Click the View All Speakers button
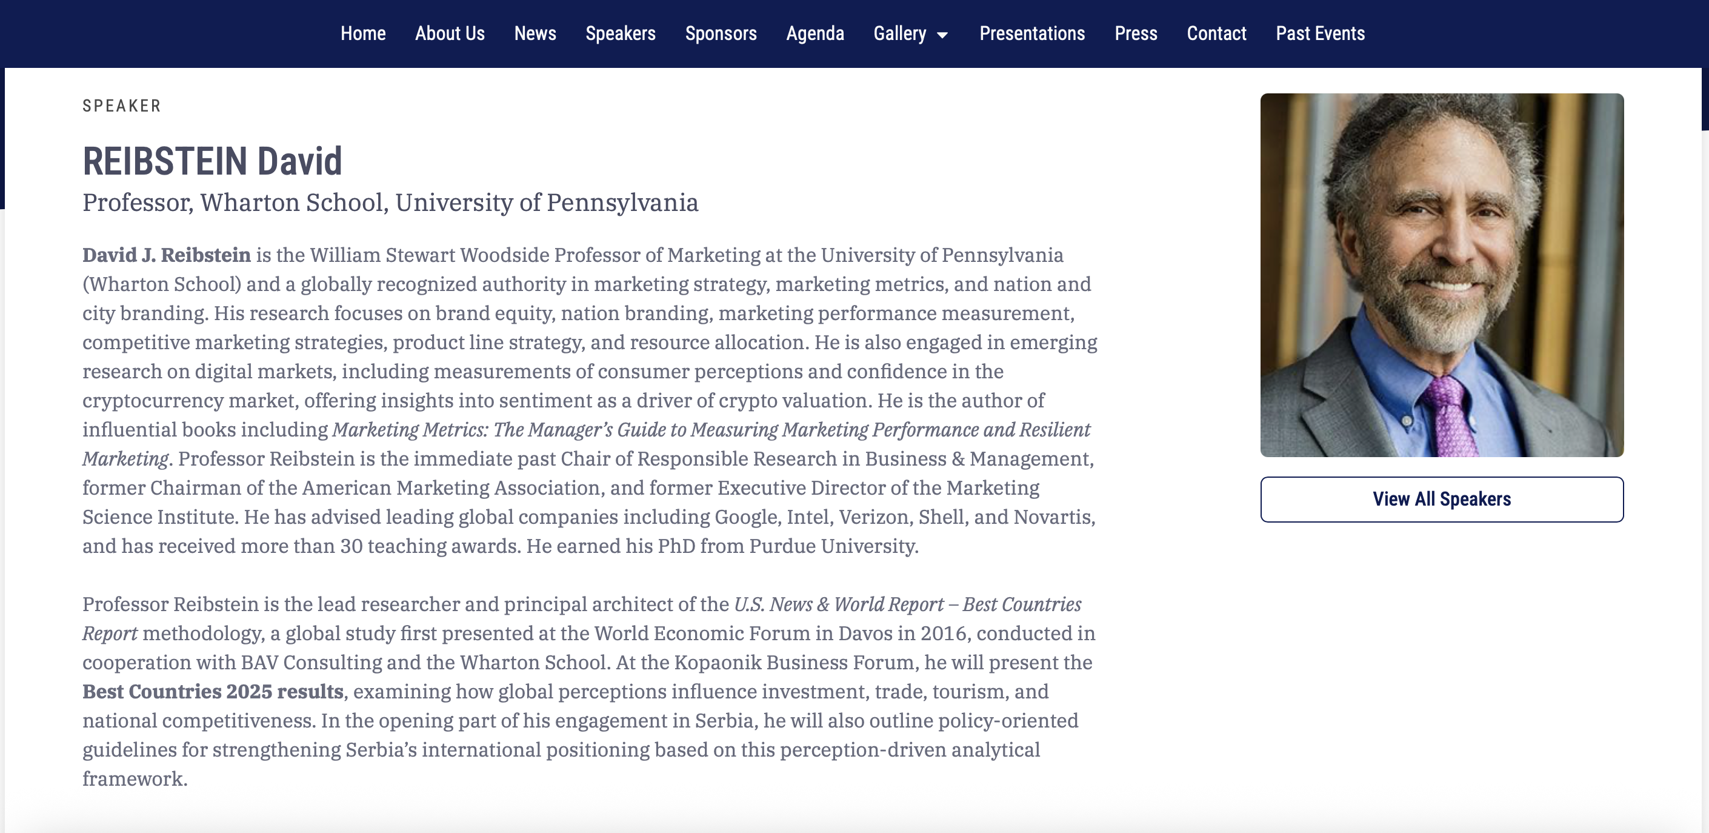The width and height of the screenshot is (1709, 833). pos(1441,499)
